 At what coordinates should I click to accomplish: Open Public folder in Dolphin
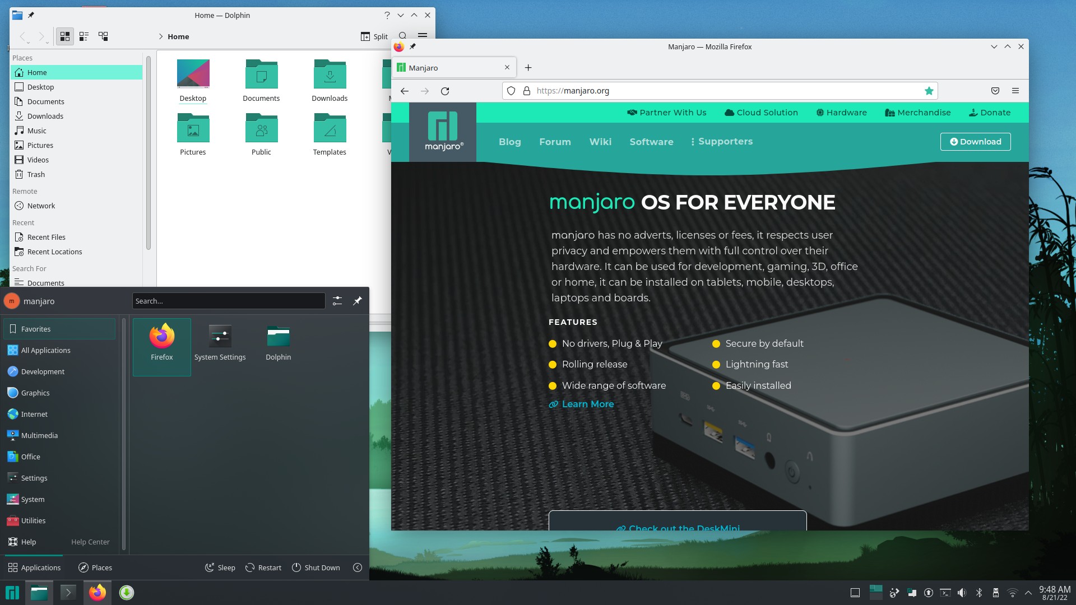point(261,134)
